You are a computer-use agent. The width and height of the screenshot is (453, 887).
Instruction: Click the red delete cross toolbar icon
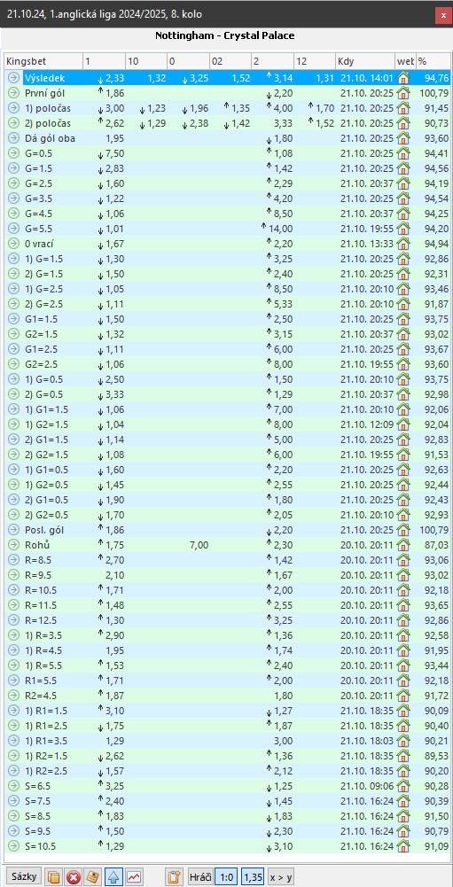coord(73,877)
